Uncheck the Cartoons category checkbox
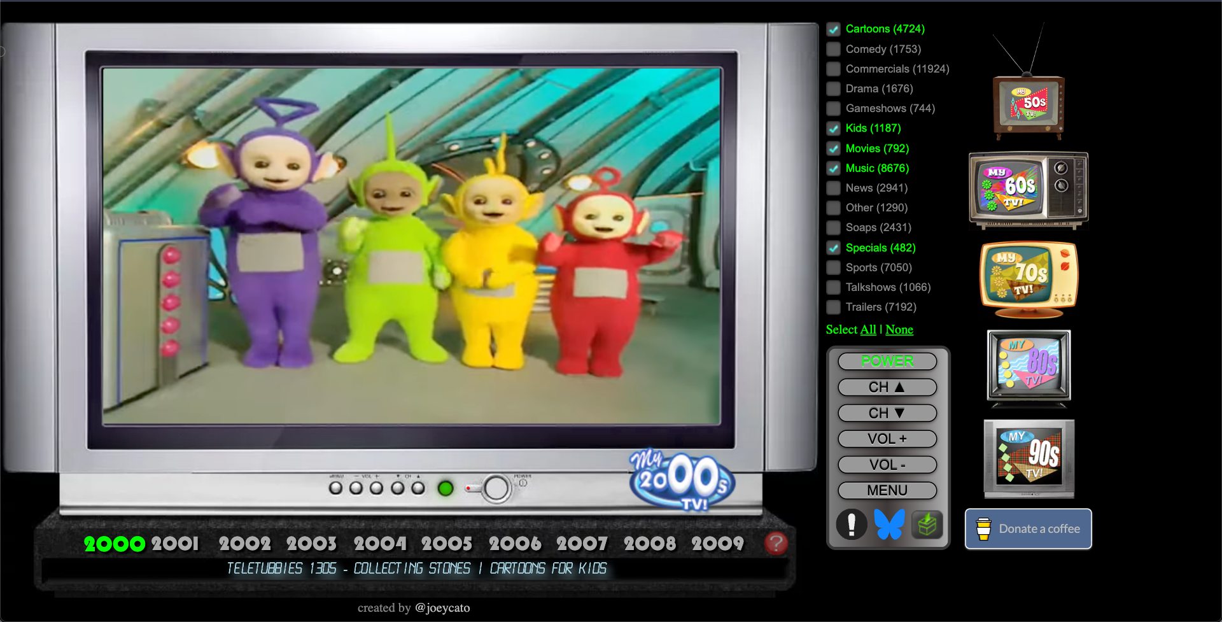The width and height of the screenshot is (1222, 622). click(834, 29)
